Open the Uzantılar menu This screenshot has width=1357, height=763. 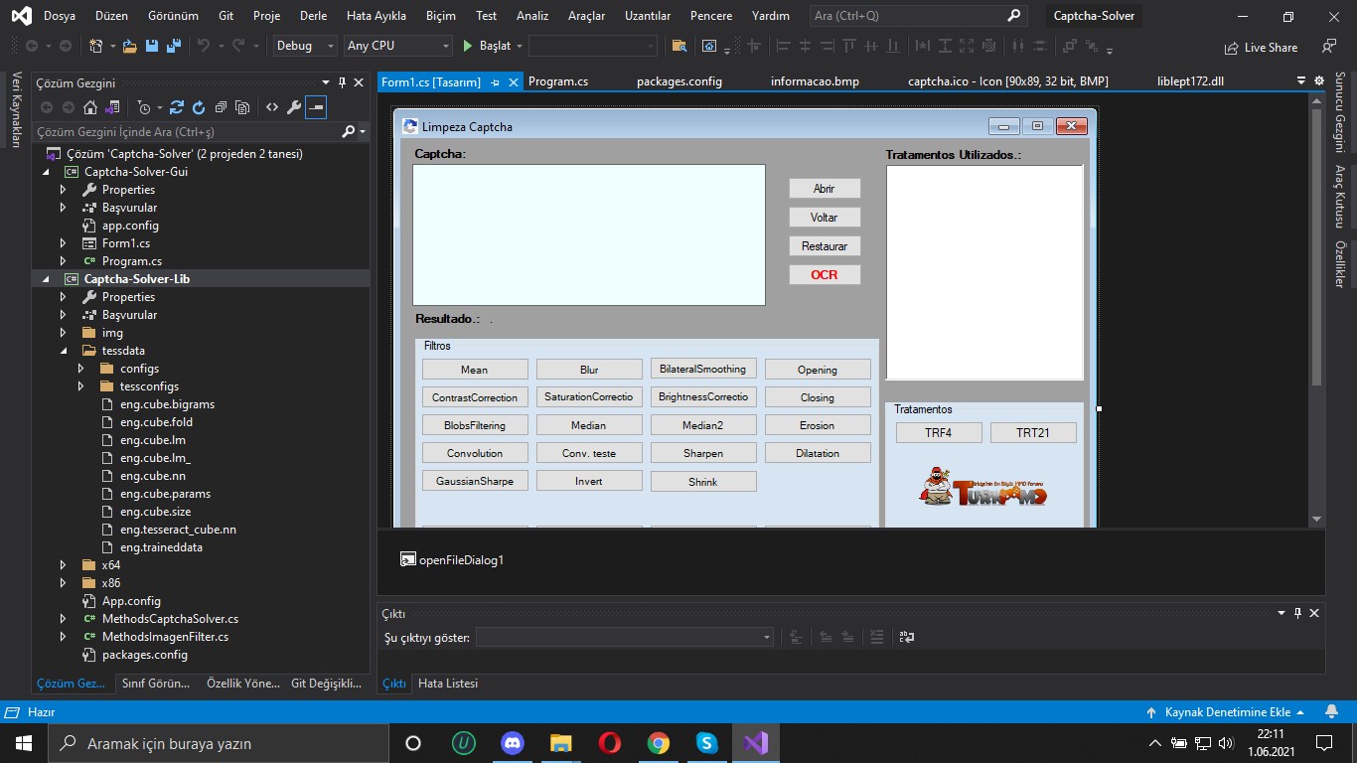648,16
